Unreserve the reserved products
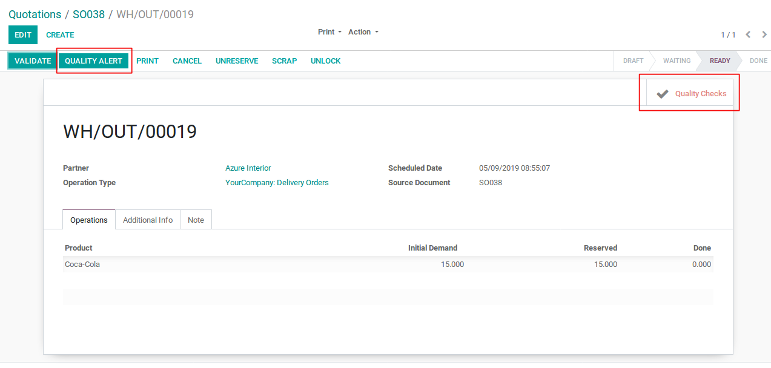The height and width of the screenshot is (368, 771). 237,61
